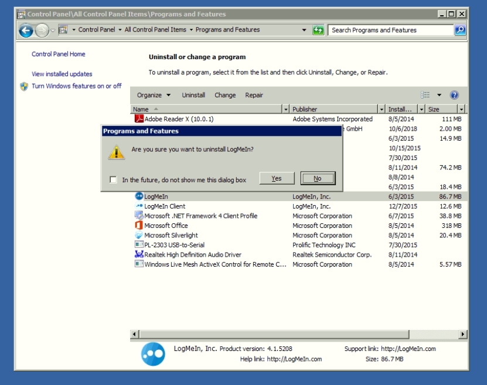Viewport: 487px width, 385px height.
Task: Click the LogMeIn Client icon
Action: tap(139, 206)
